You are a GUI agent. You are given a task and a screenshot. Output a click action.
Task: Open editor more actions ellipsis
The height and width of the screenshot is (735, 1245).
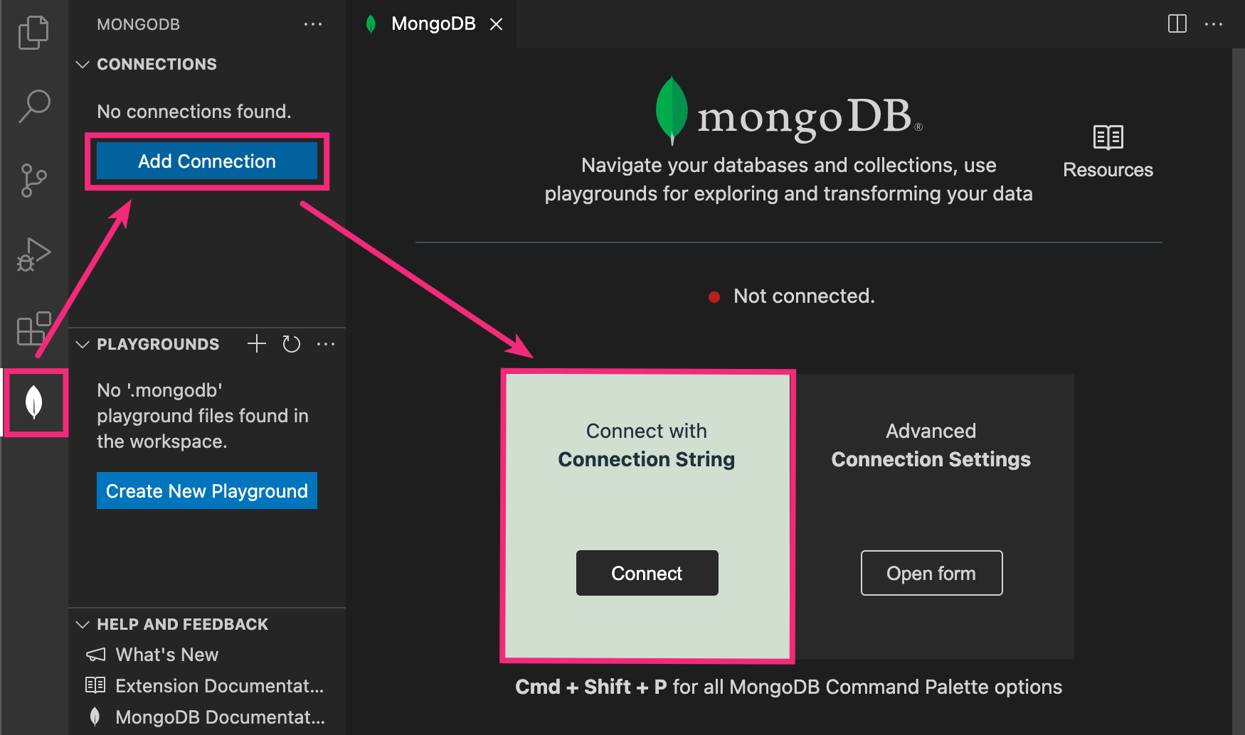(1214, 23)
